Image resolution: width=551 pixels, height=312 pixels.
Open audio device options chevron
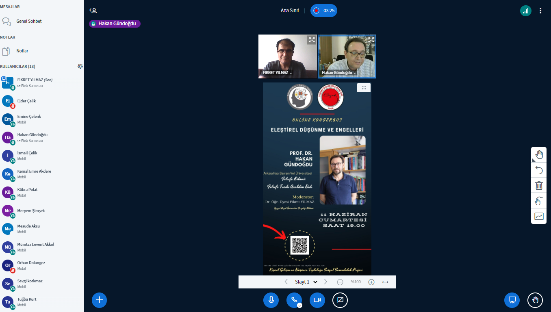click(x=299, y=305)
